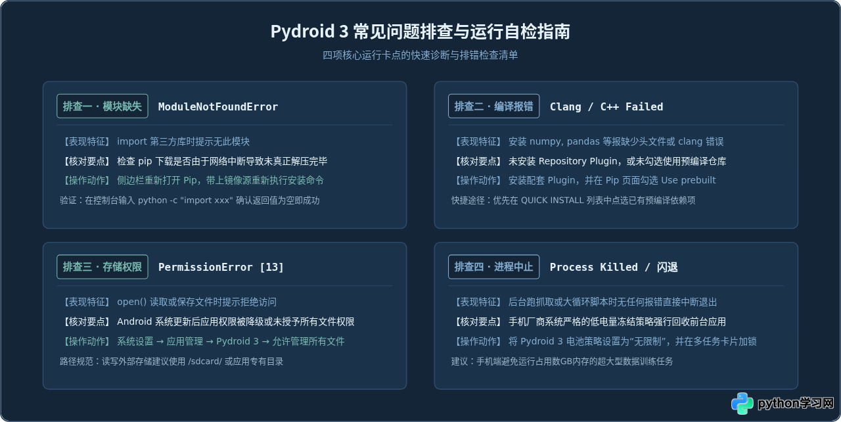This screenshot has height=422, width=841.
Task: Click the line "Android 系统更新后应用权限被降级或未授予所有文件权限"
Action: click(x=236, y=321)
